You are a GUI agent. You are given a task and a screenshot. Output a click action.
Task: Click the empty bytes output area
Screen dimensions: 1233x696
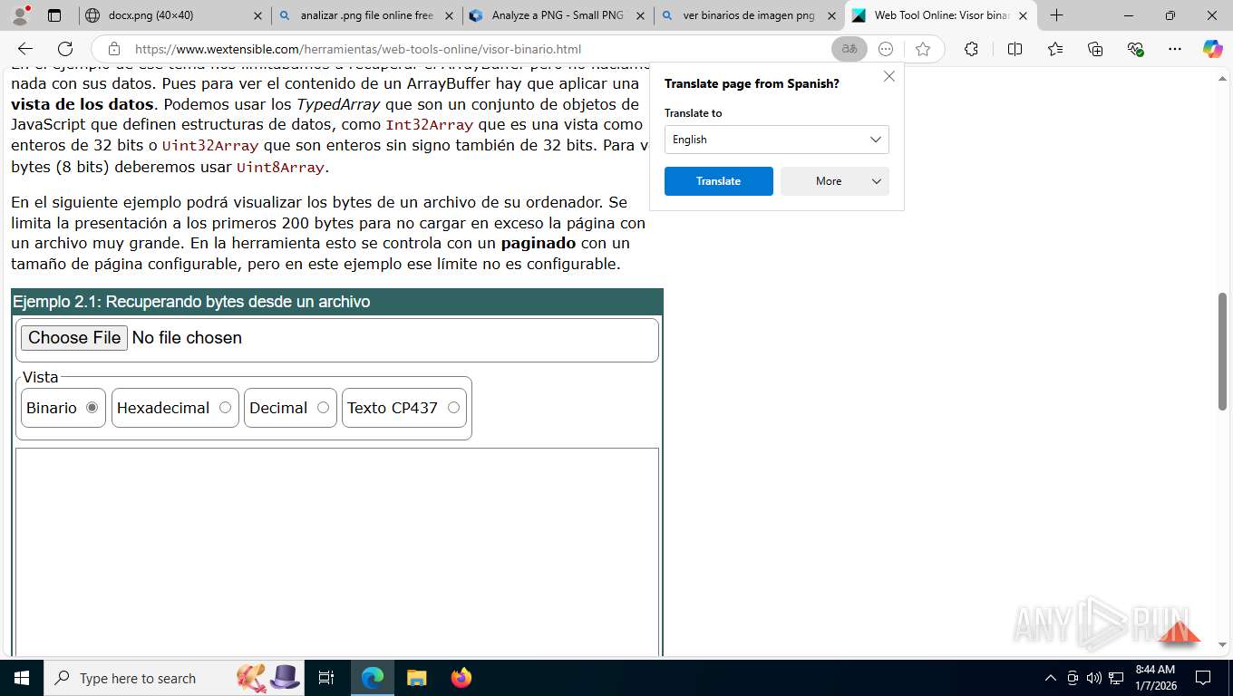pyautogui.click(x=337, y=553)
